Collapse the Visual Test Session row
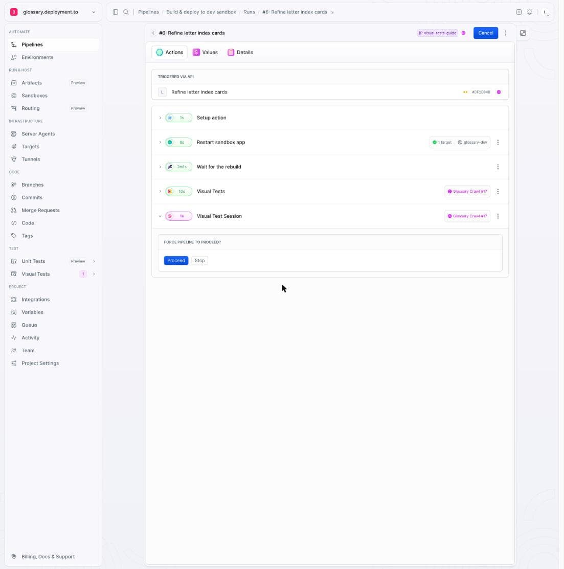The image size is (564, 569). [x=160, y=216]
